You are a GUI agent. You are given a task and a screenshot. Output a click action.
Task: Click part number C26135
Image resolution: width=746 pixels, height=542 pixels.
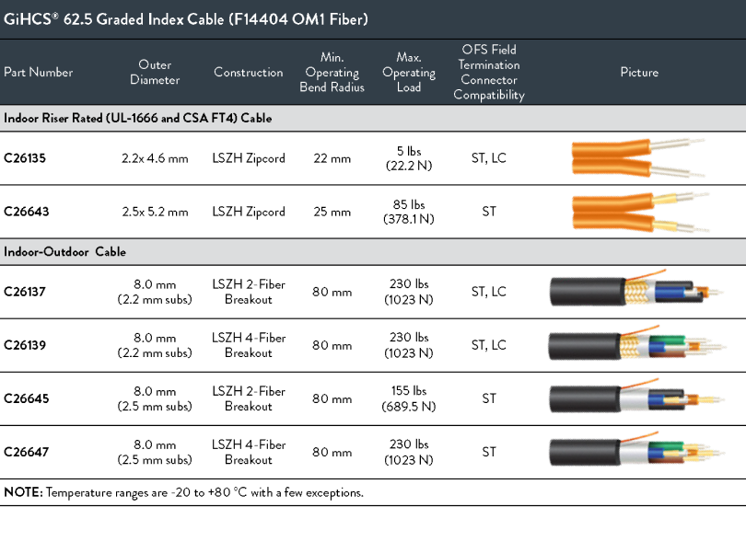25,158
